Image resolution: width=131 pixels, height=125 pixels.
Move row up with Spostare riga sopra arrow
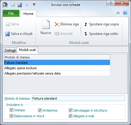86,24
